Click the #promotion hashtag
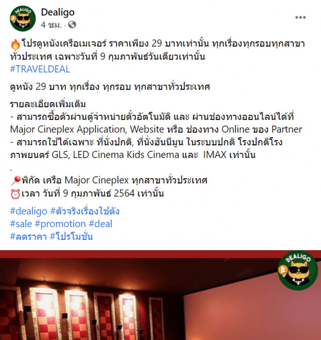This screenshot has width=321, height=340. coord(60,224)
